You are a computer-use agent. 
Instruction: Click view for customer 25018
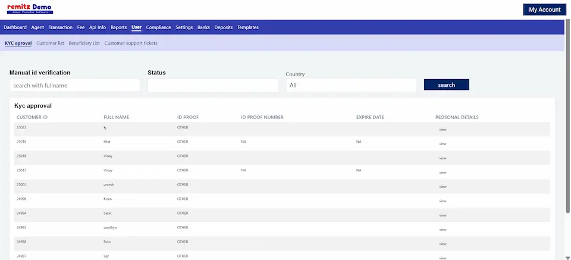[x=443, y=144]
